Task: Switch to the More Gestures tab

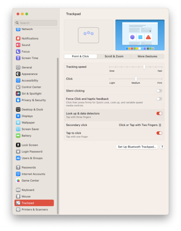Action: click(147, 57)
